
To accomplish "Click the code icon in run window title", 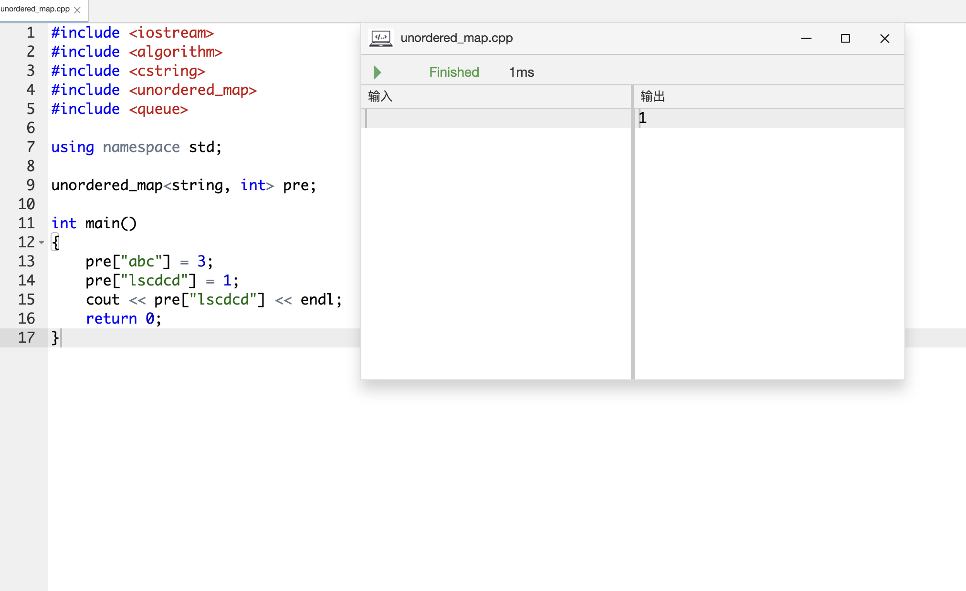I will (x=381, y=38).
